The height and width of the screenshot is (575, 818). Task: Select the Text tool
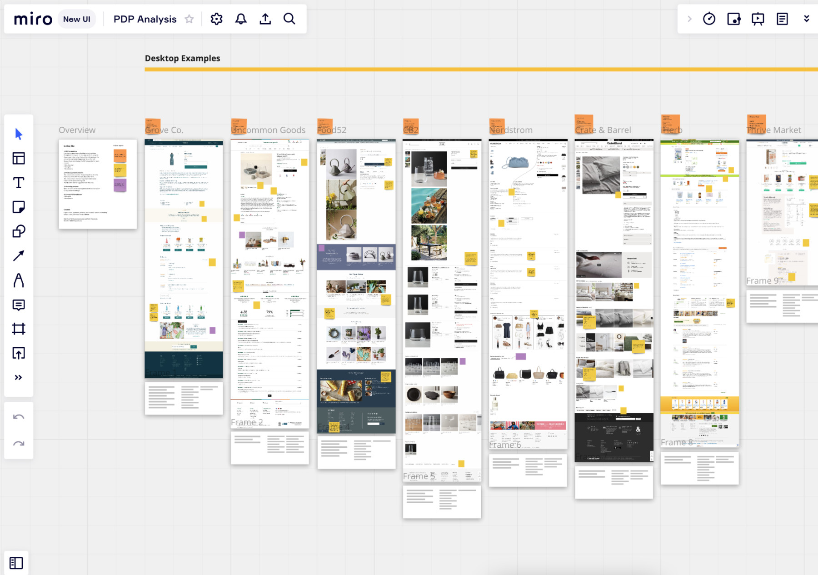pyautogui.click(x=19, y=183)
